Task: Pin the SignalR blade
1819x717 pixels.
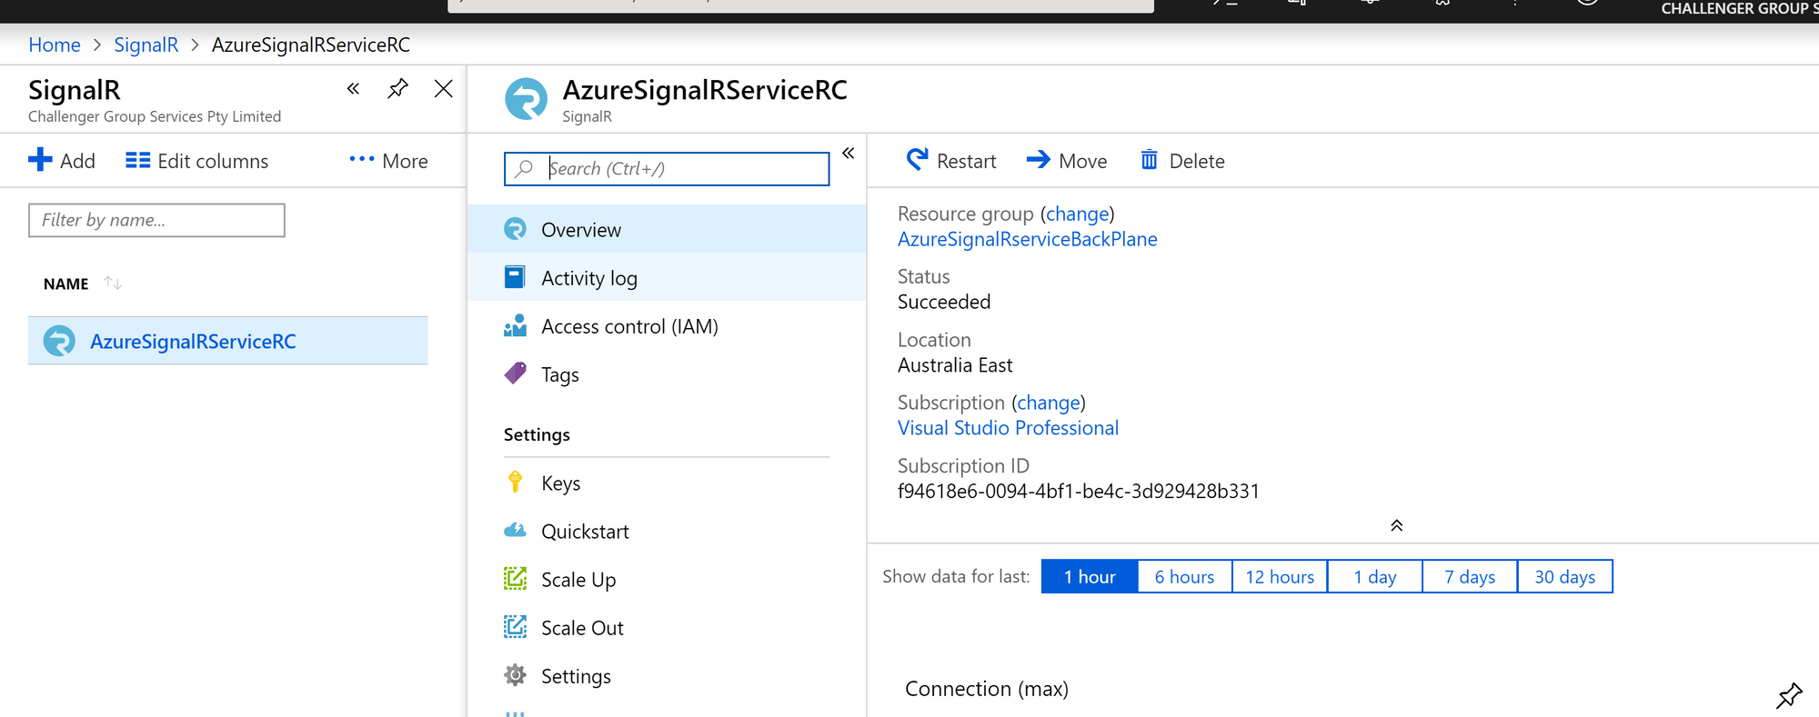Action: point(397,88)
